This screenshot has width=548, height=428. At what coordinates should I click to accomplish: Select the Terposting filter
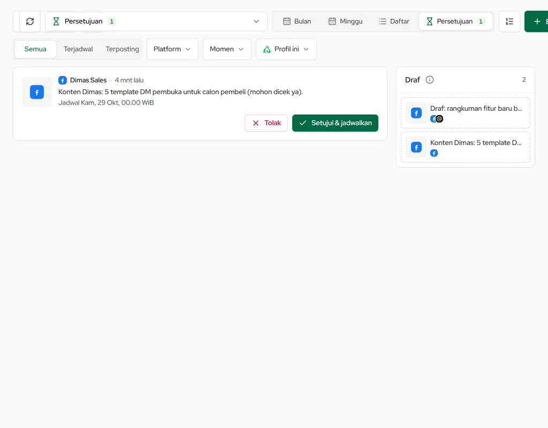pyautogui.click(x=123, y=49)
